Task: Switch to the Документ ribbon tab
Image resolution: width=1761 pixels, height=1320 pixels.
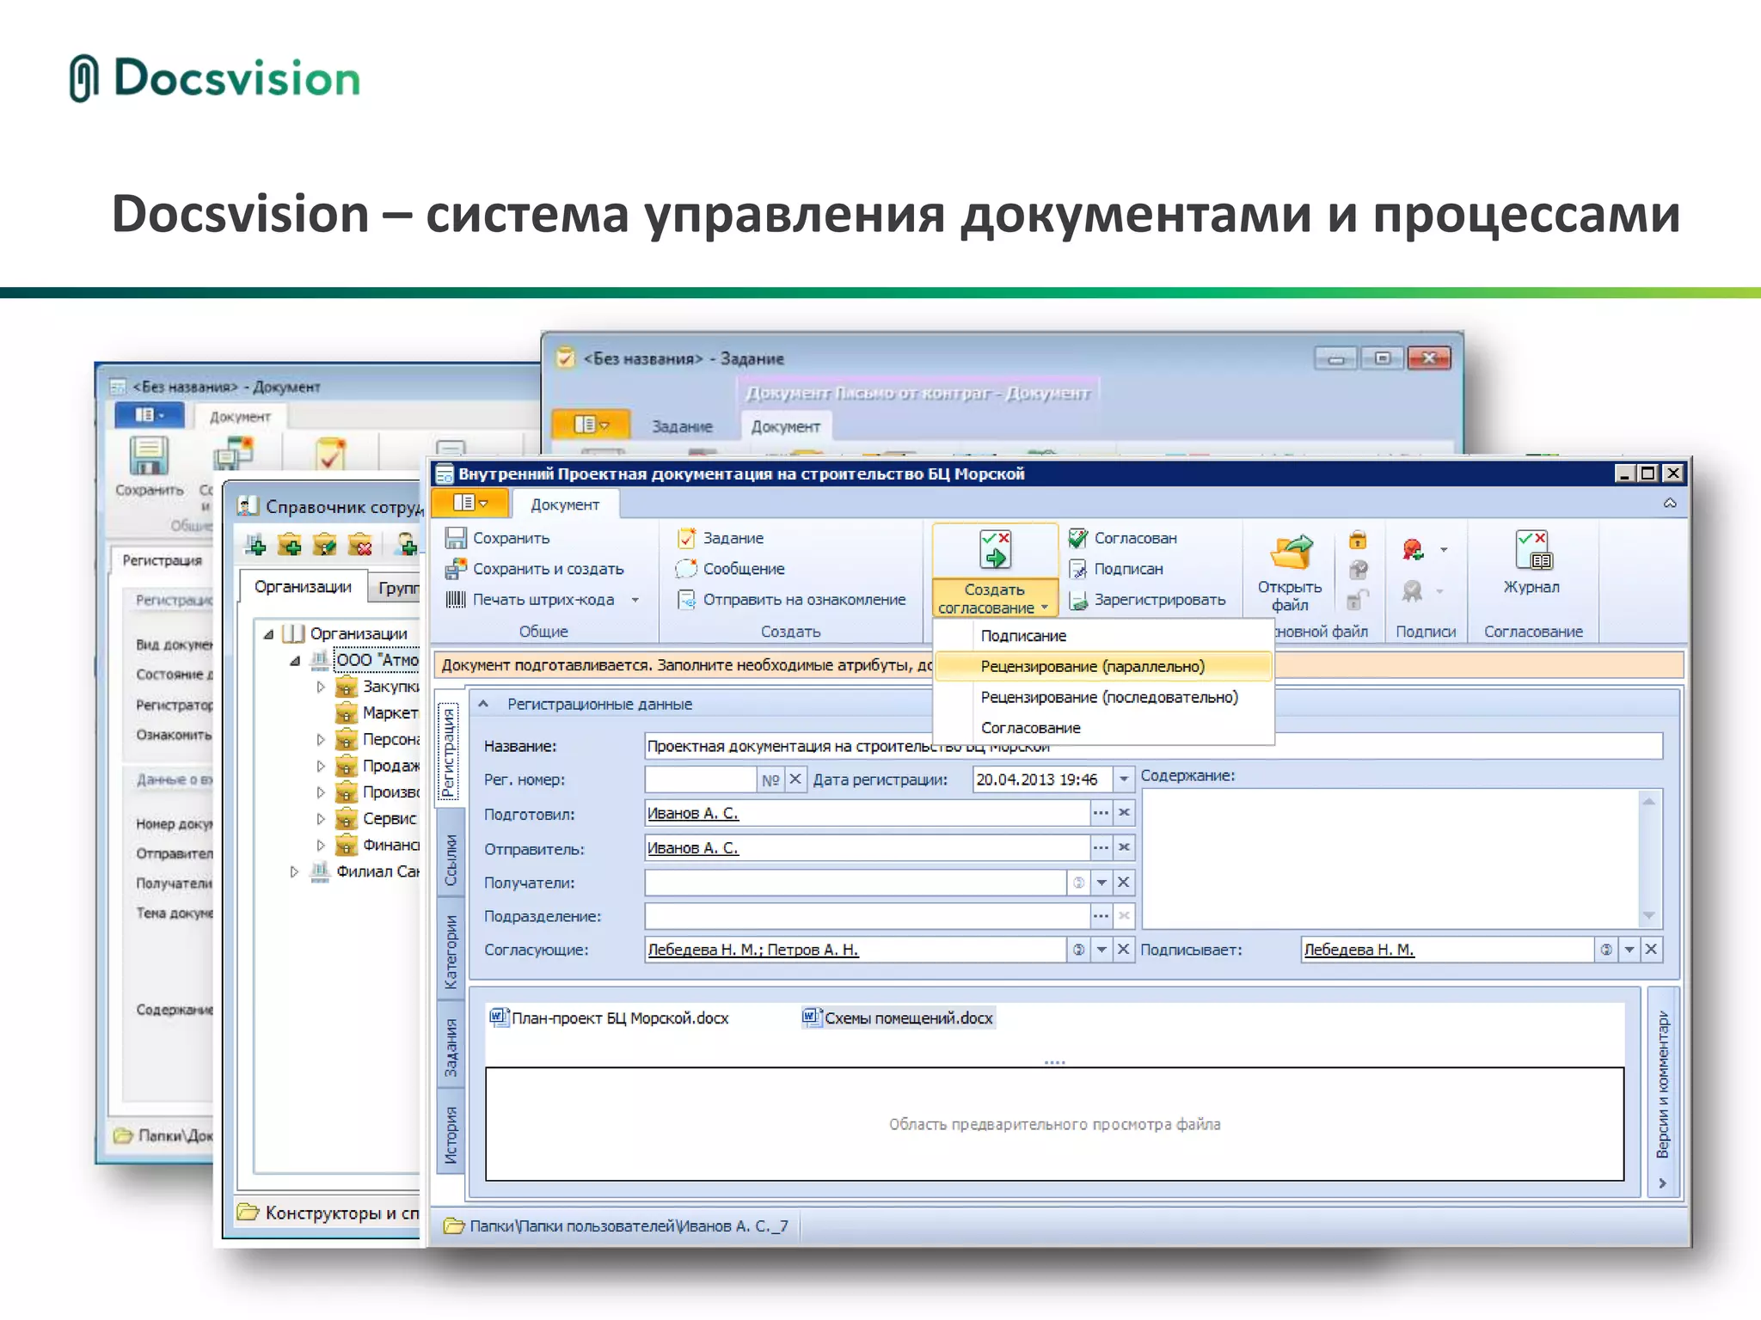Action: (x=565, y=504)
